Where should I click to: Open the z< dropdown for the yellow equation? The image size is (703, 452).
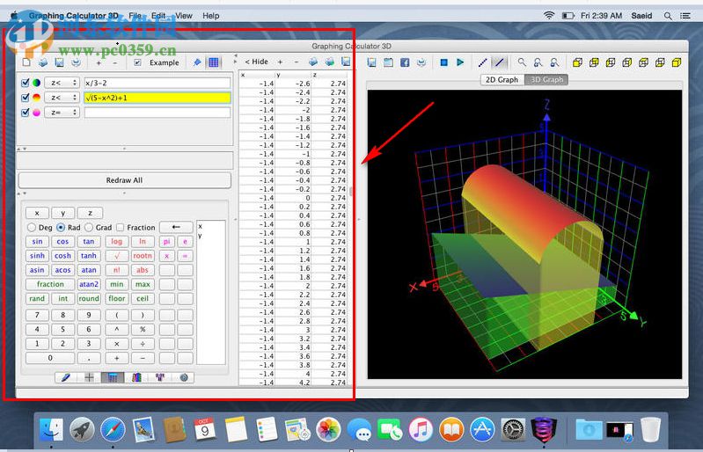(62, 98)
